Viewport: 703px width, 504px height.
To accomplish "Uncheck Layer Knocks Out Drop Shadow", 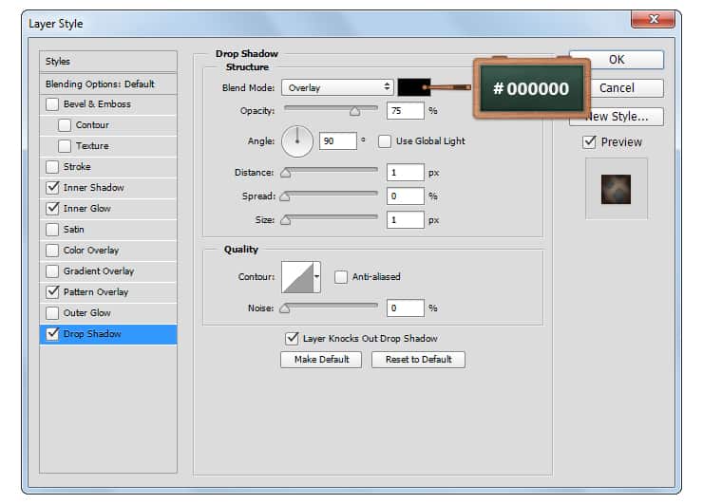I will tap(293, 338).
